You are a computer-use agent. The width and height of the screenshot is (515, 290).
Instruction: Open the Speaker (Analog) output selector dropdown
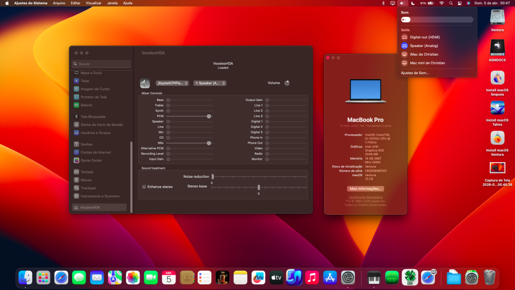210,83
